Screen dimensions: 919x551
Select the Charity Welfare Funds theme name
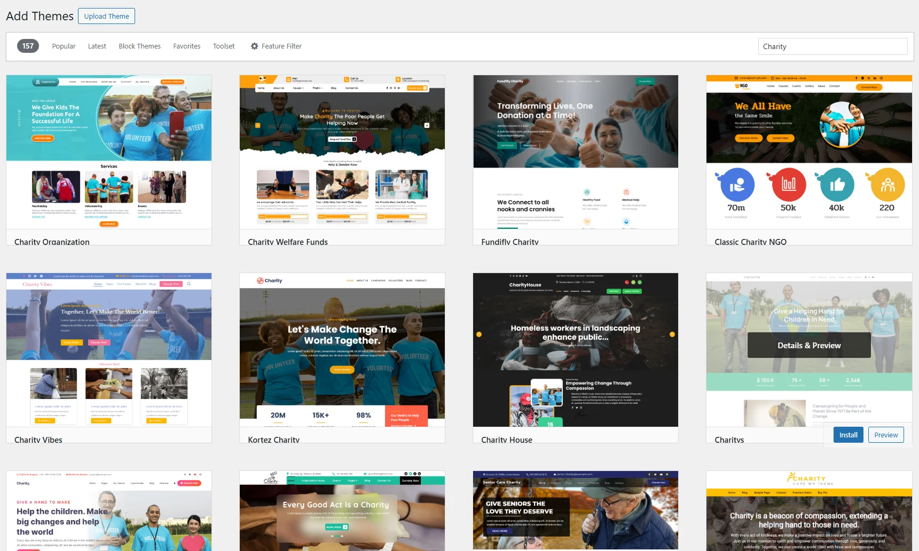[288, 242]
